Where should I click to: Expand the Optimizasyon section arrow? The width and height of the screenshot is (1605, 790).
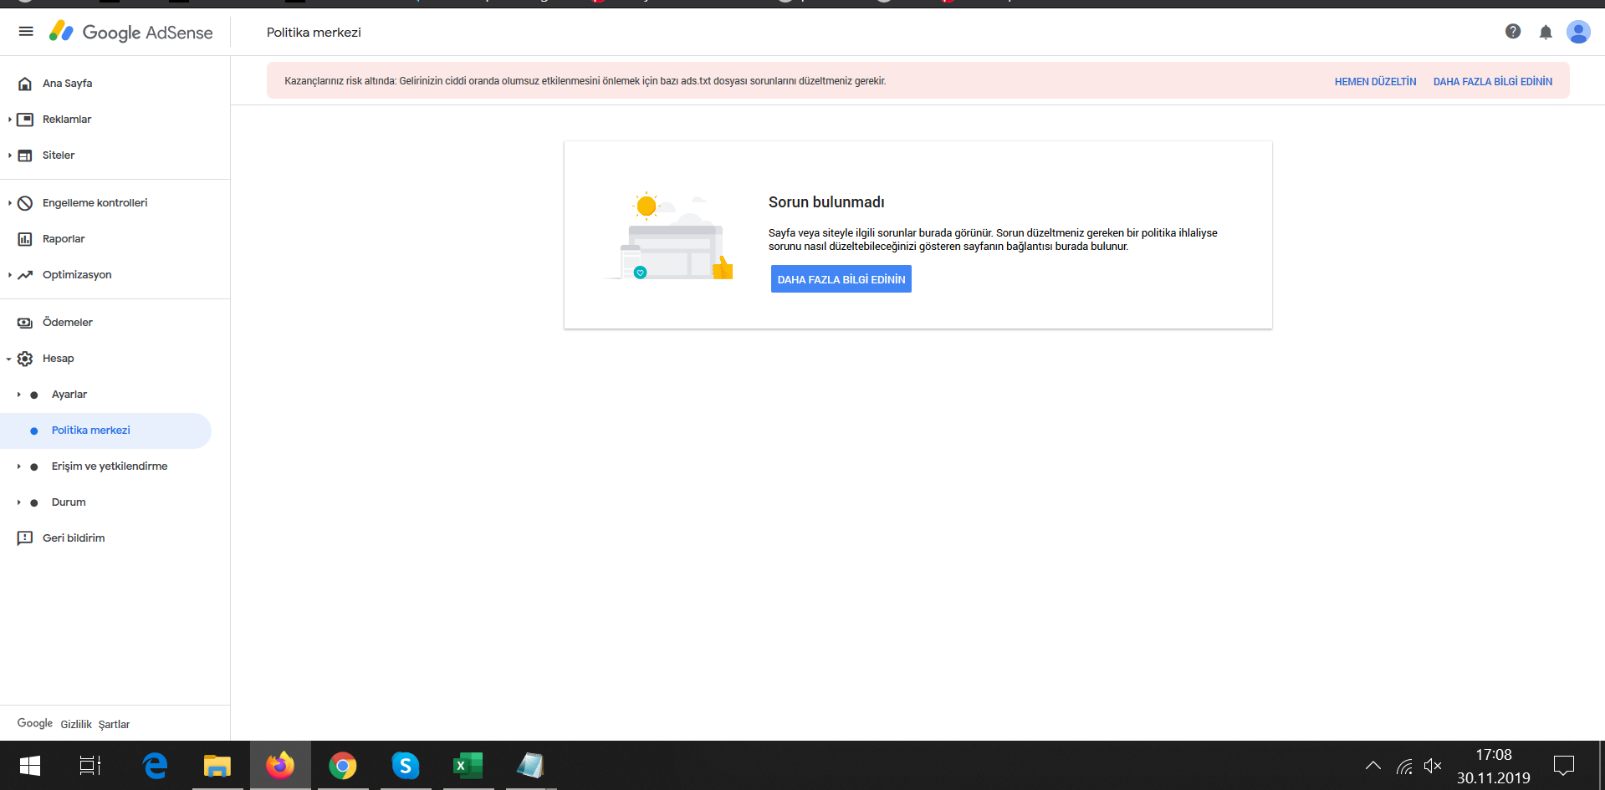click(x=9, y=275)
